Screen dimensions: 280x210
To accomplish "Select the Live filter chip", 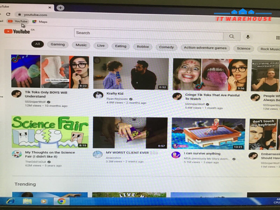I will pyautogui.click(x=101, y=46).
